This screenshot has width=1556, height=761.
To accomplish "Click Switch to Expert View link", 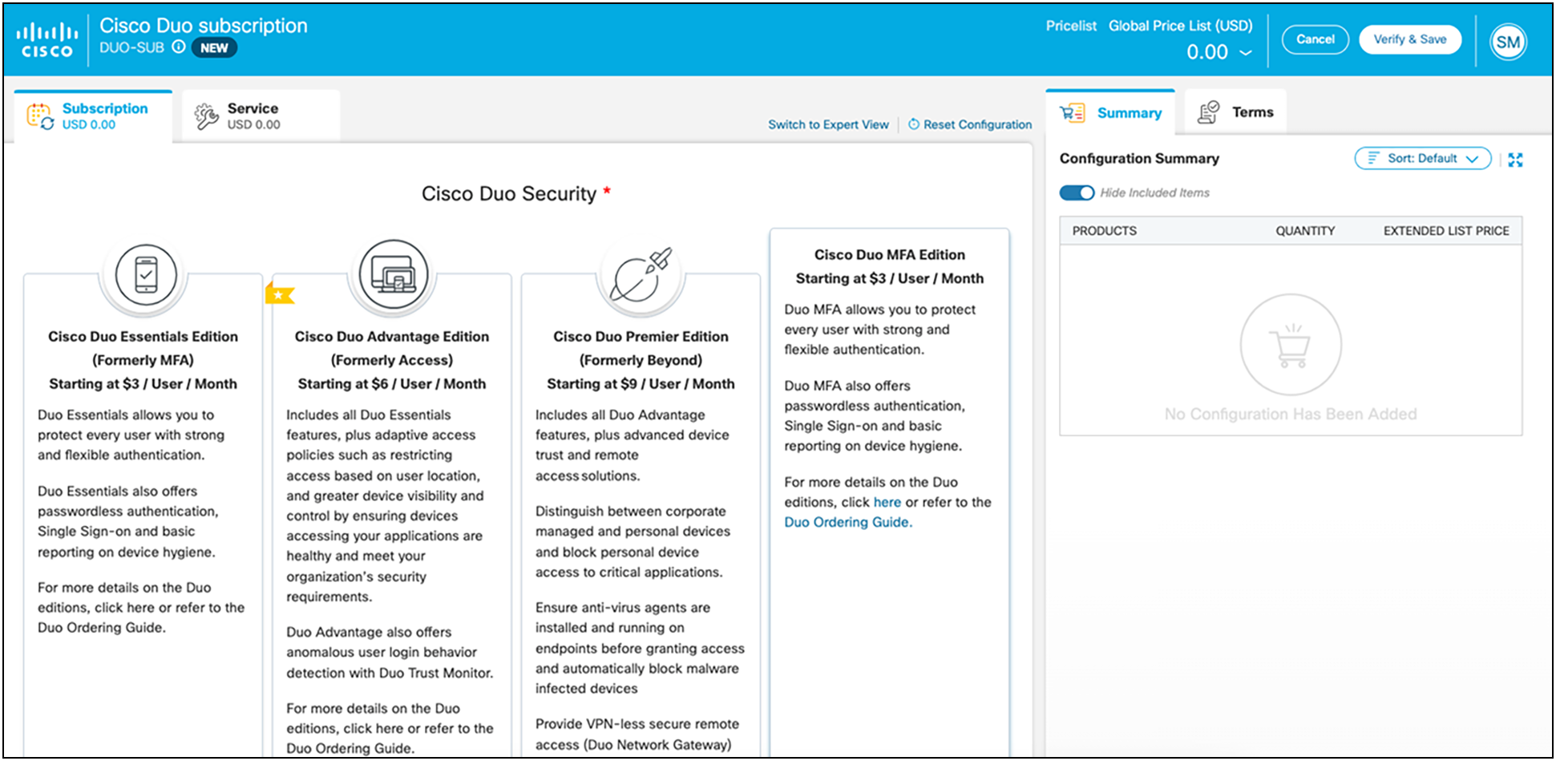I will click(x=828, y=124).
